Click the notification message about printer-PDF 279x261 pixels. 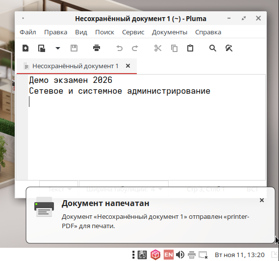[x=155, y=221]
